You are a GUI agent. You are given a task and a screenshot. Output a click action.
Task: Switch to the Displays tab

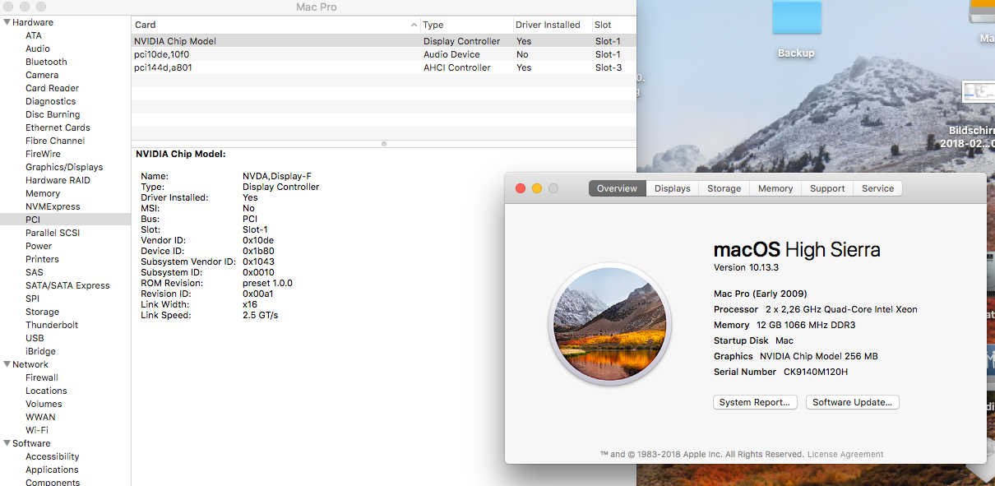(x=673, y=188)
